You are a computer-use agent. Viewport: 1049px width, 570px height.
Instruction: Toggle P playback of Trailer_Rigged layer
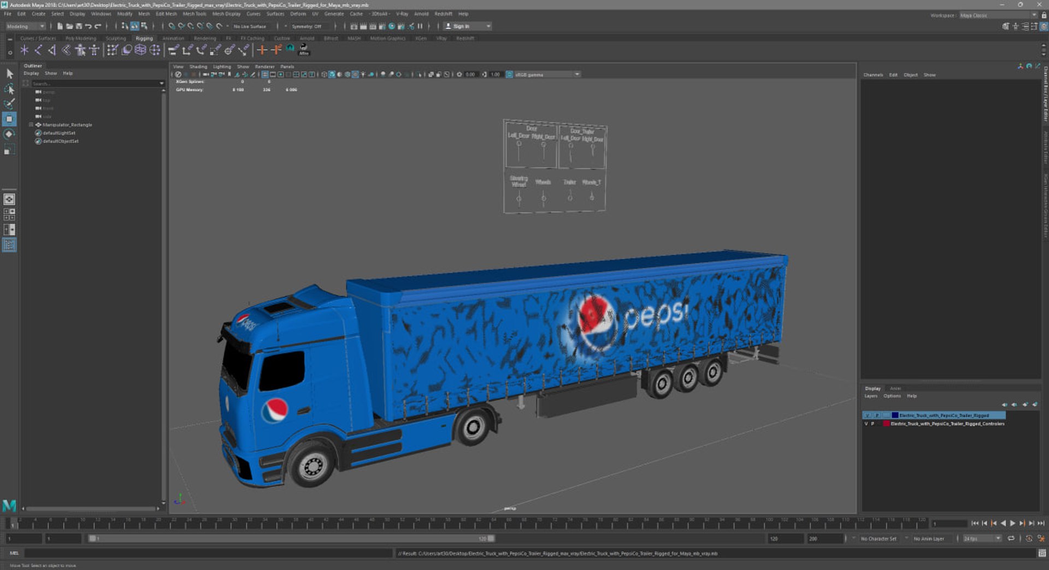(x=876, y=415)
